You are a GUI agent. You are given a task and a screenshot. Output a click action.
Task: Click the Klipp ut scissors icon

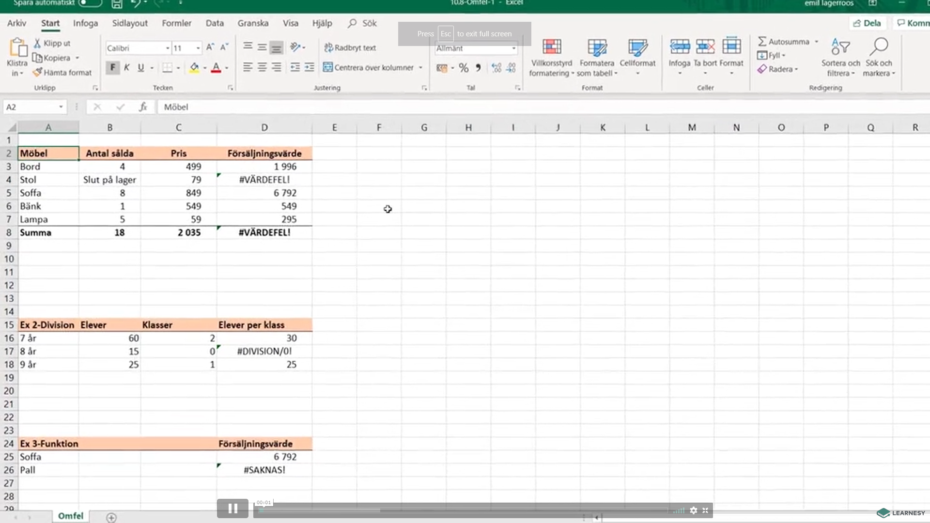(x=37, y=43)
